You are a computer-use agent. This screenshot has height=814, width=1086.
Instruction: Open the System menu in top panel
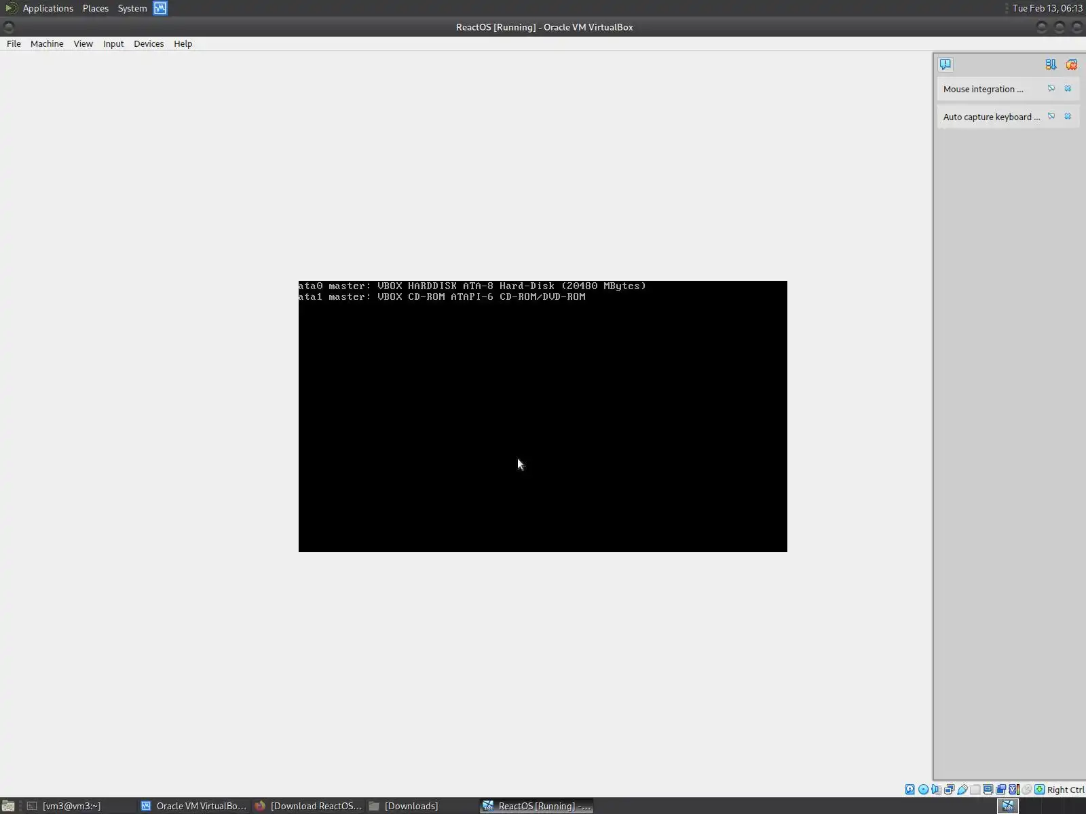tap(132, 8)
